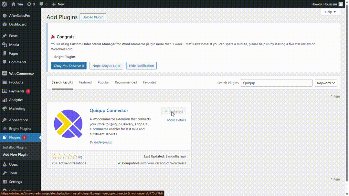Click the 20+ Active Installations text
Image resolution: width=349 pixels, height=196 pixels.
pyautogui.click(x=69, y=163)
